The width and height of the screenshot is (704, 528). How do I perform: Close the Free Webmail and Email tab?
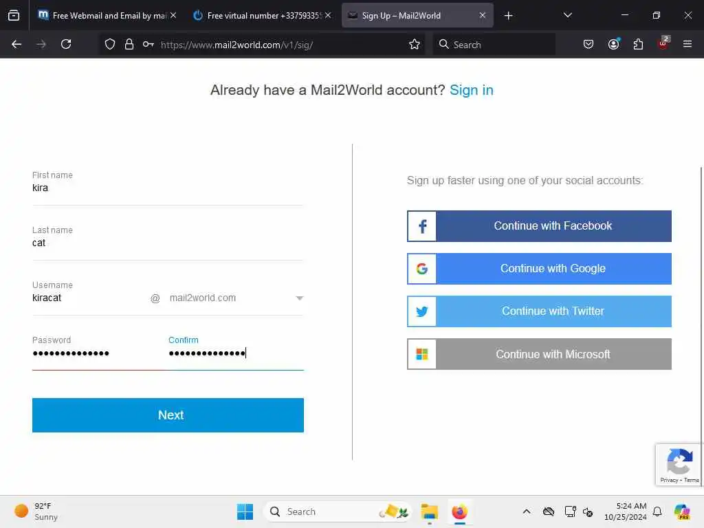coord(173,15)
